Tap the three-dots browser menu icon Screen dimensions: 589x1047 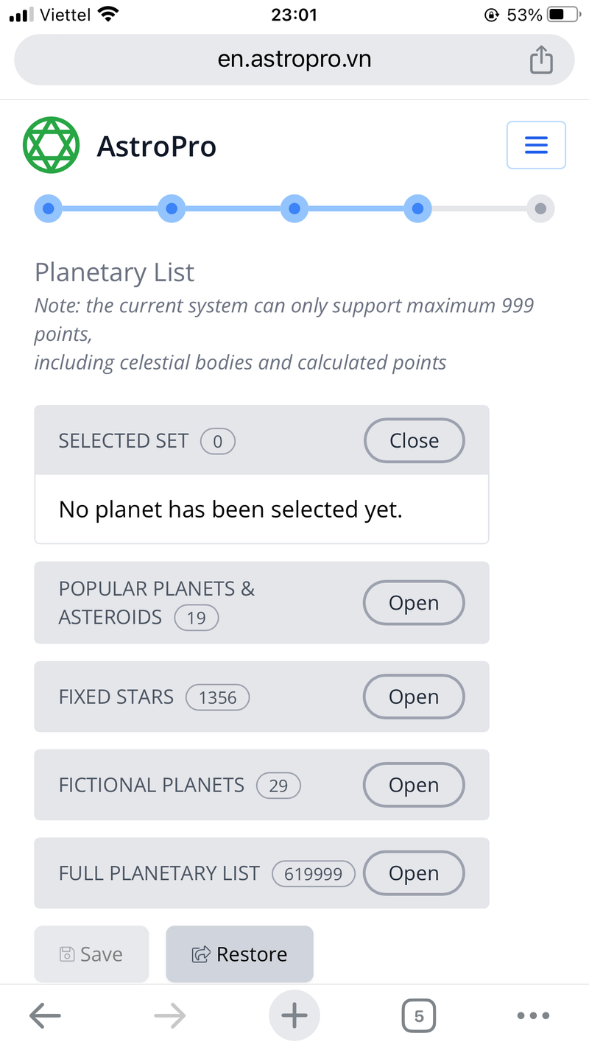click(532, 1015)
